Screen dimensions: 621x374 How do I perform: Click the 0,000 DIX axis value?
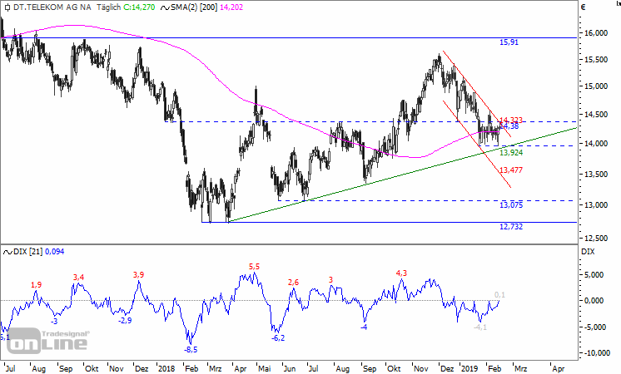point(594,301)
